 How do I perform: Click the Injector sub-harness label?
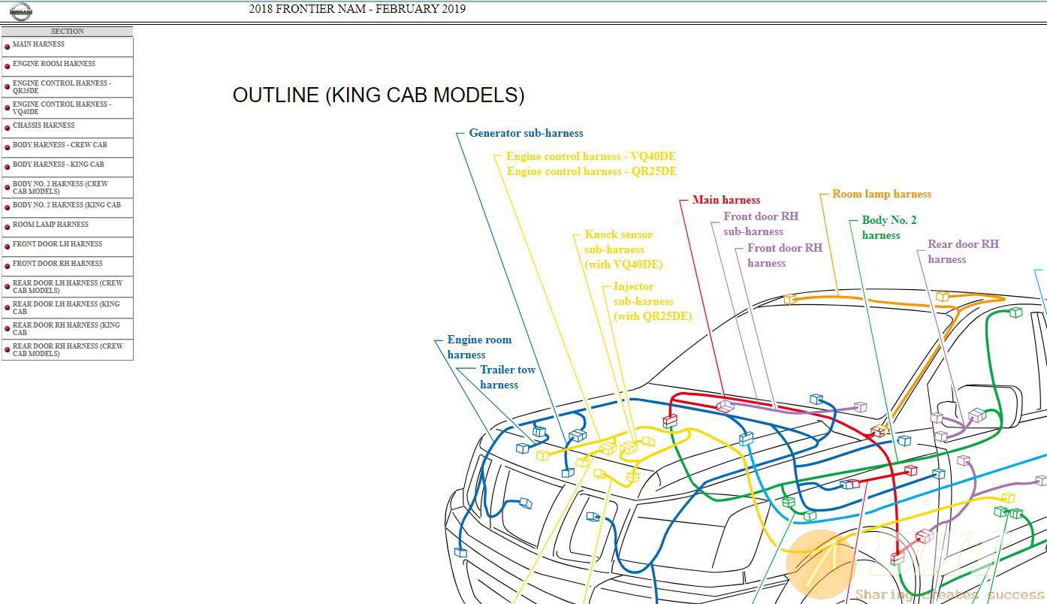[x=653, y=301]
